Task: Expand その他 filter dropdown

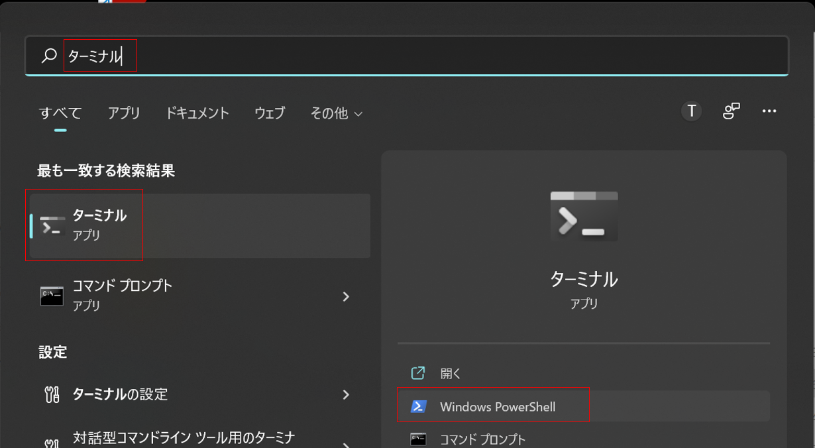Action: [337, 113]
